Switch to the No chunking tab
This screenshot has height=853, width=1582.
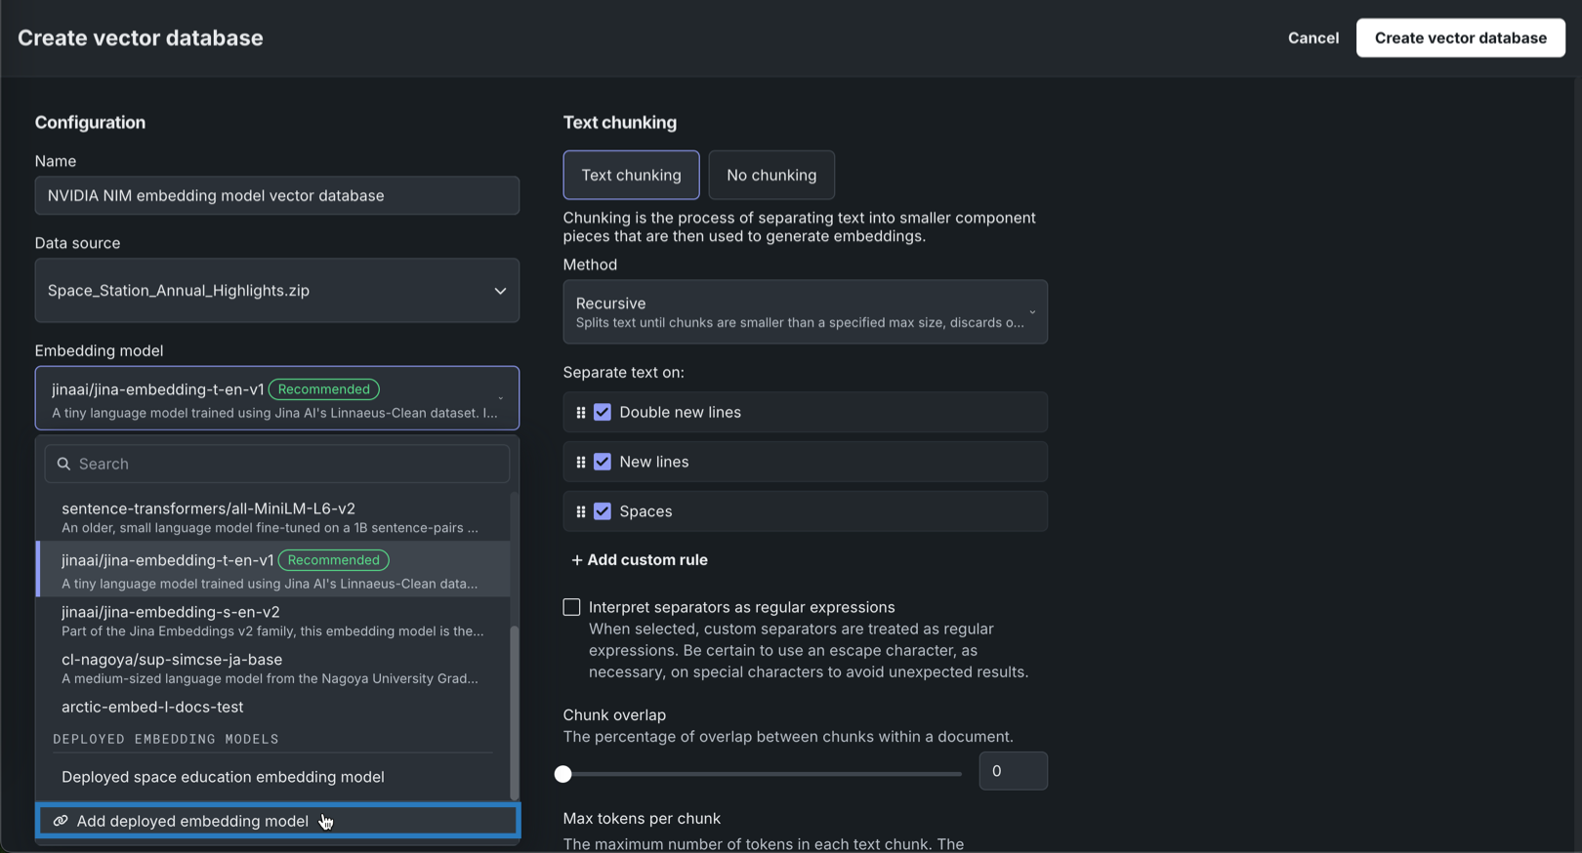pyautogui.click(x=770, y=176)
